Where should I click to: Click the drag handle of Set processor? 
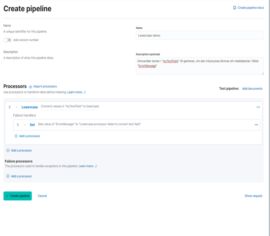coord(18,125)
